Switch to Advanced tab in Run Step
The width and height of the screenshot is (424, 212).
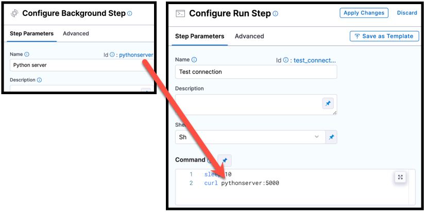249,36
